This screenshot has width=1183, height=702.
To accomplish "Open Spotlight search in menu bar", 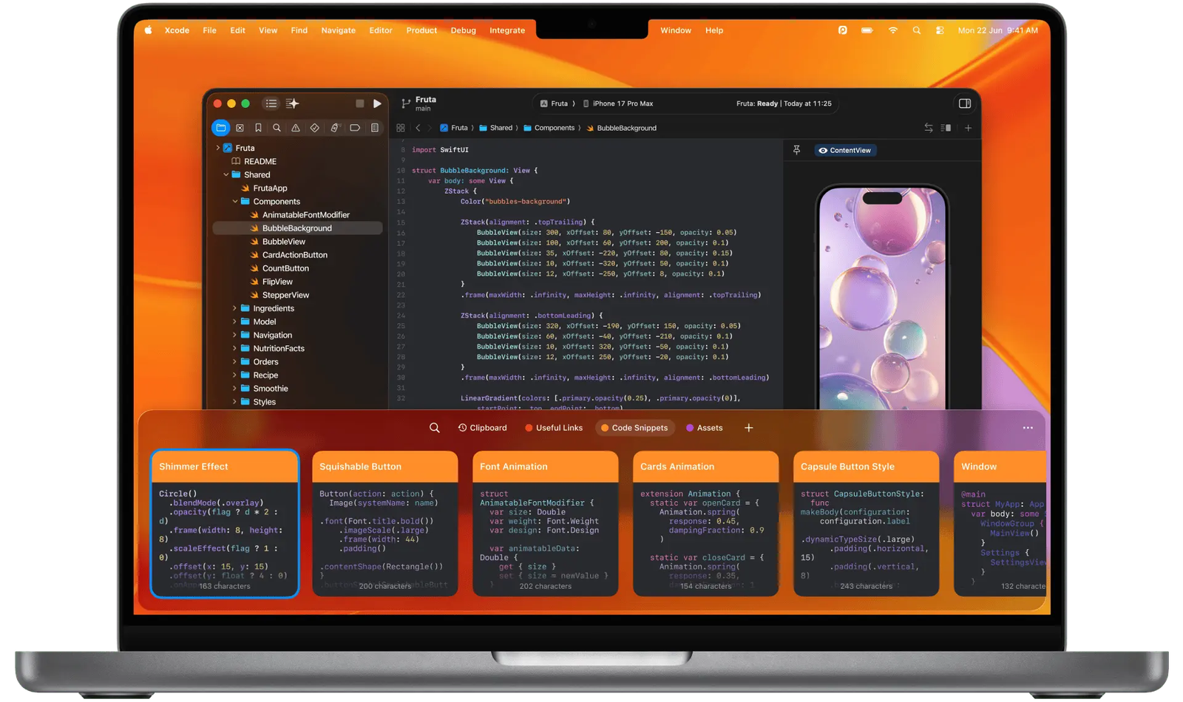I will point(917,30).
